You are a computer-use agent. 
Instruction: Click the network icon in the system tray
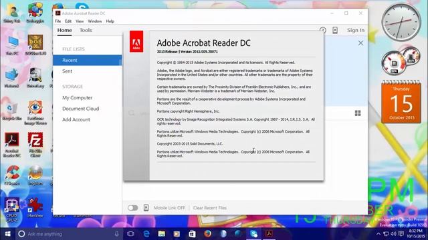(x=386, y=234)
